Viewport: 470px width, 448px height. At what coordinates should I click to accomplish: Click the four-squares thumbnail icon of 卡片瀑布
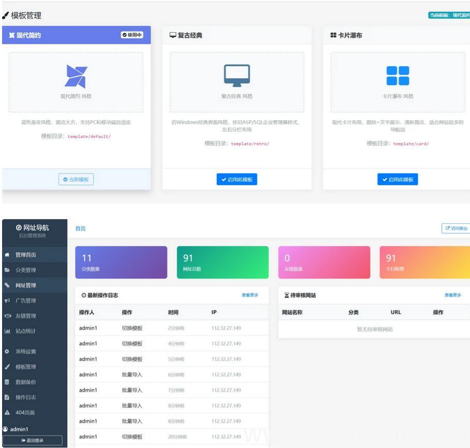pyautogui.click(x=398, y=76)
